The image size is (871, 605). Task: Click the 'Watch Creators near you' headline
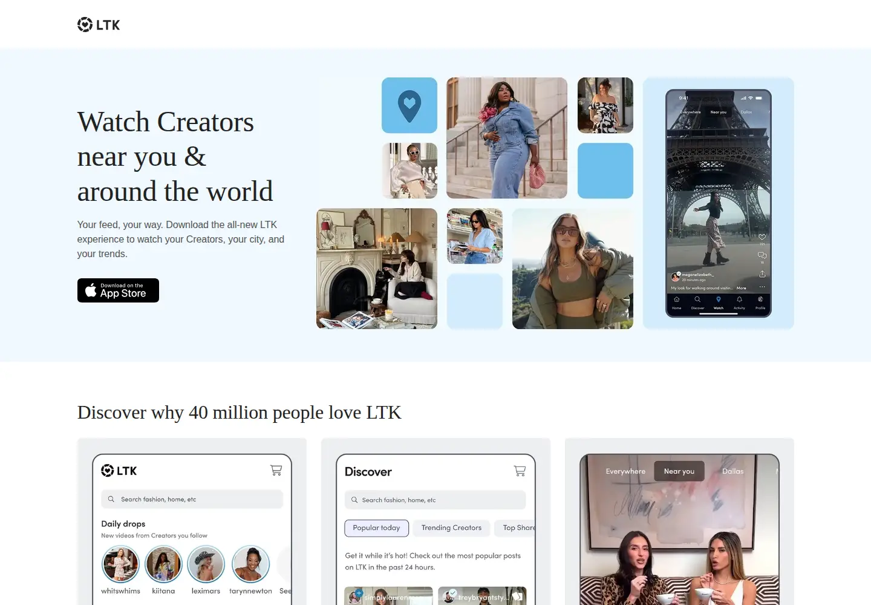pos(175,157)
